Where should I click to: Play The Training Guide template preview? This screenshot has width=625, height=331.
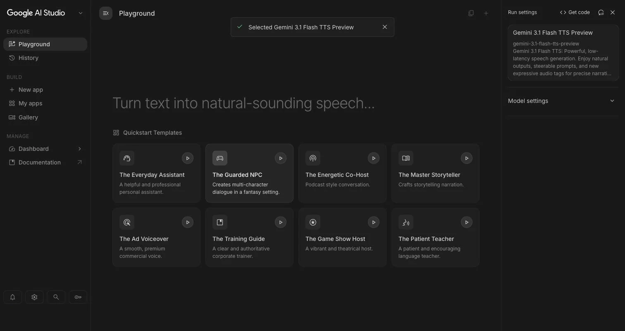281,222
